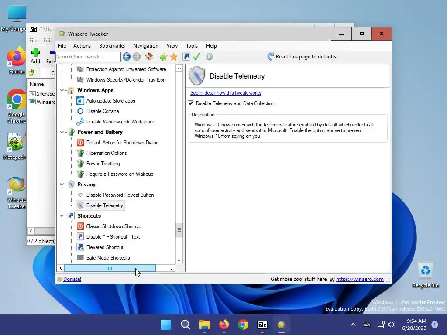This screenshot has height=335, width=447.
Task: Select Power Throttling tweak
Action: (103, 164)
